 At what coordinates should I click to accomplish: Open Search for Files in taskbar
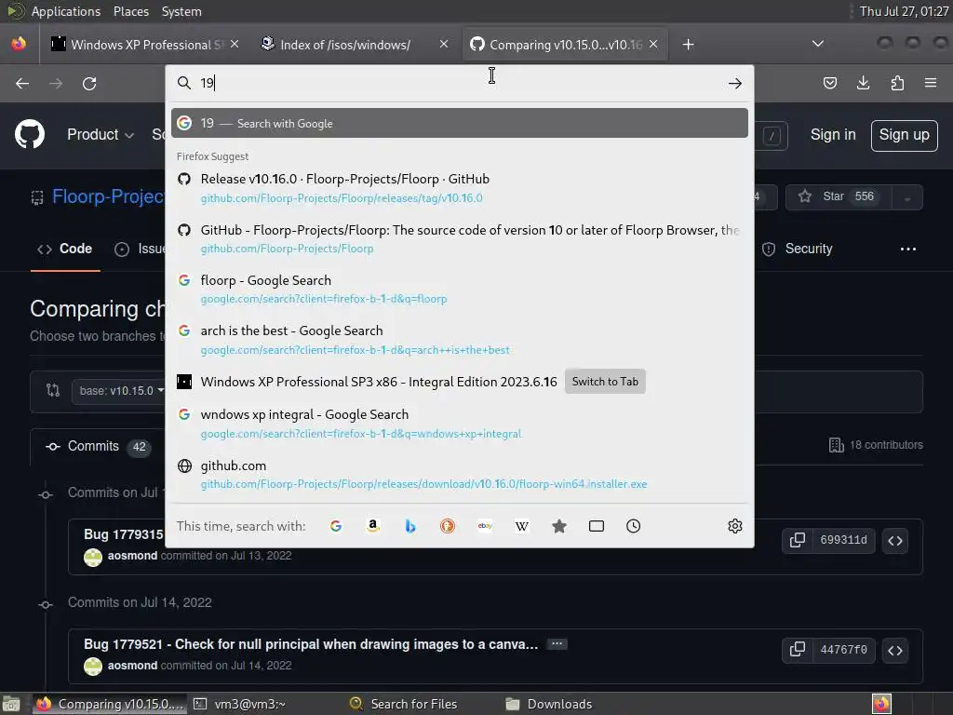(405, 704)
